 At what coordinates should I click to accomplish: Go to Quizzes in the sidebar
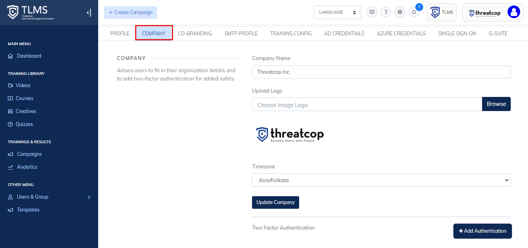pos(24,124)
